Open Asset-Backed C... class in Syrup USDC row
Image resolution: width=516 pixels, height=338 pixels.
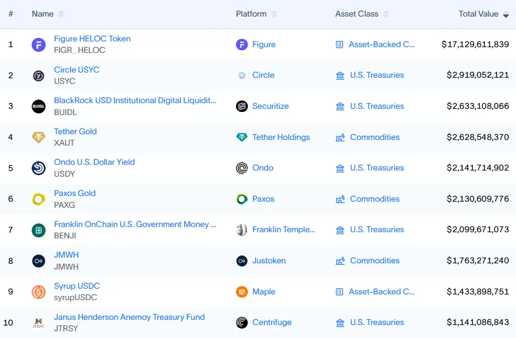tap(382, 292)
